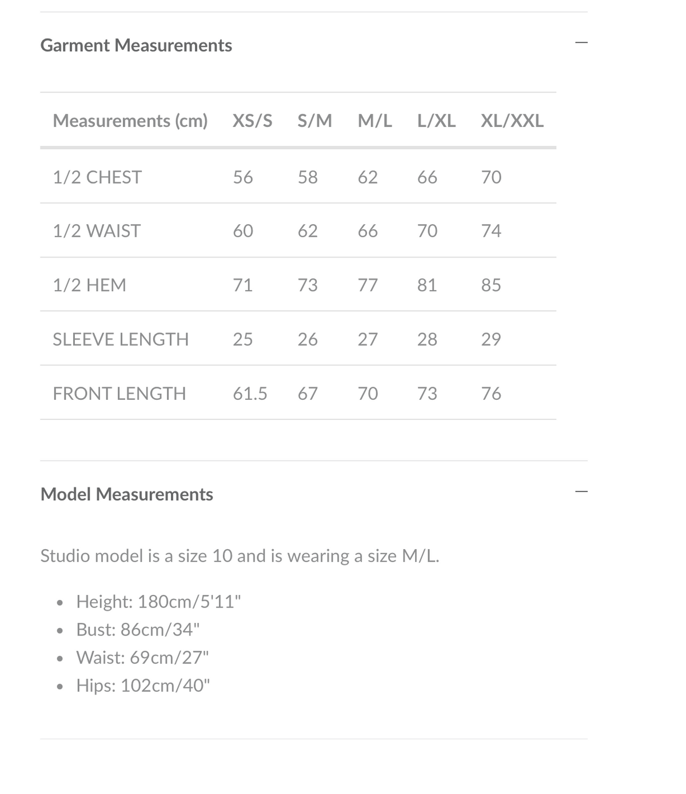The height and width of the screenshot is (794, 686).
Task: Collapse the Garment Measurements section minus icon
Action: click(581, 42)
